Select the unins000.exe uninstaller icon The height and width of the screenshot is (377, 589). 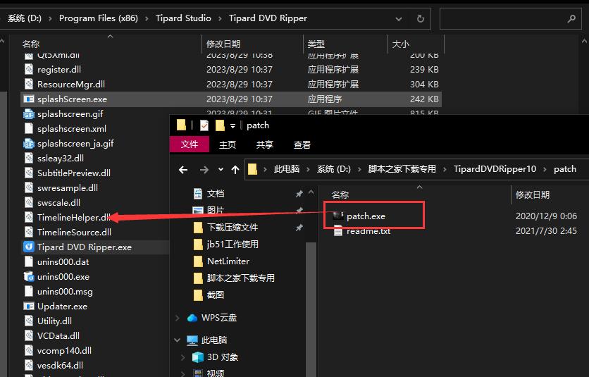[29, 277]
